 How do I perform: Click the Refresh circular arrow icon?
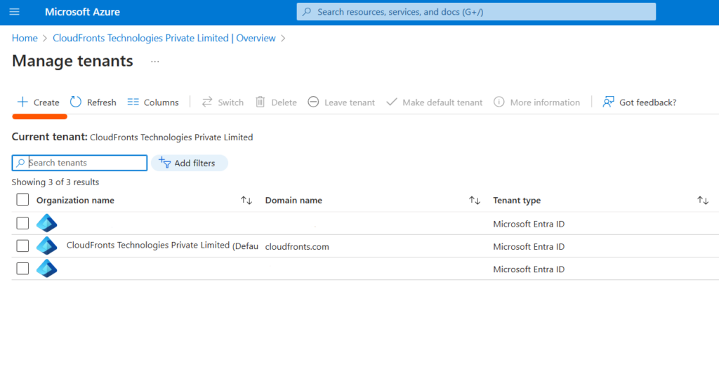(x=76, y=102)
